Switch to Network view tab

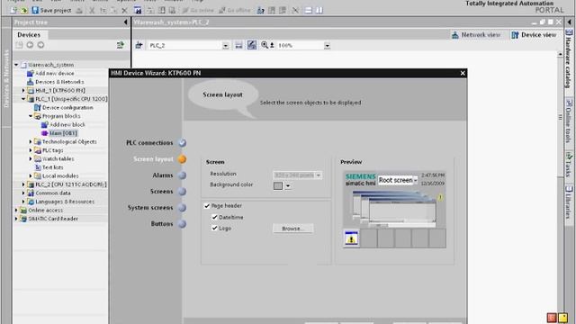point(476,35)
